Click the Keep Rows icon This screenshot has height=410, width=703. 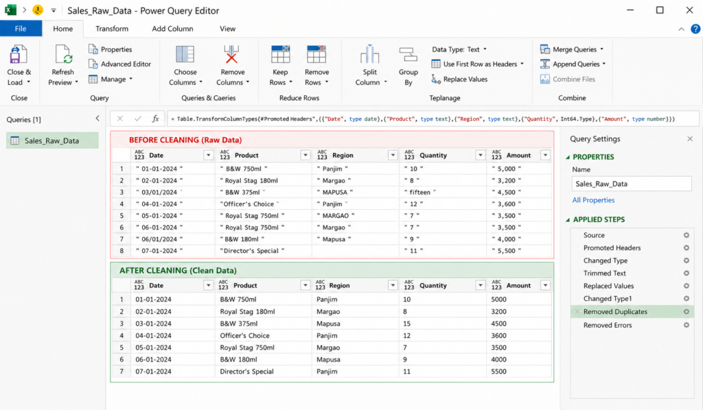coord(281,55)
